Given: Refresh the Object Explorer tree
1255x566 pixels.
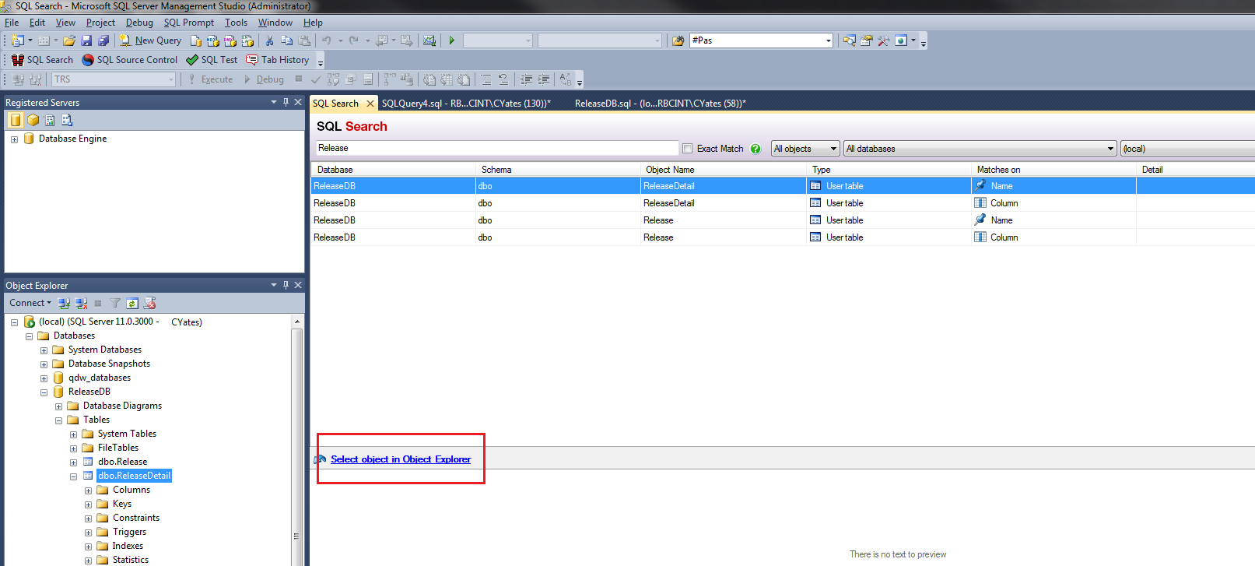Looking at the screenshot, I should click(x=132, y=304).
